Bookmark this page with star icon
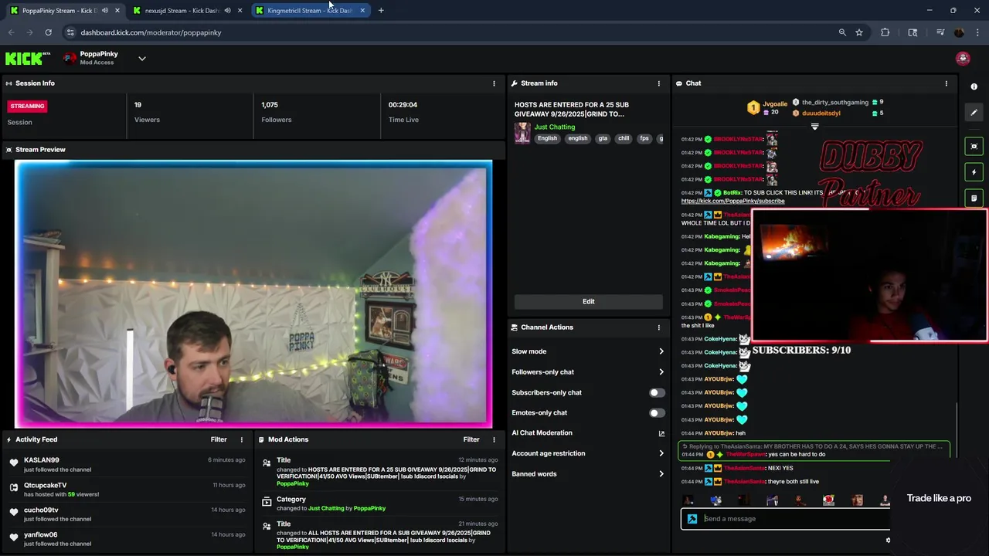 tap(859, 32)
